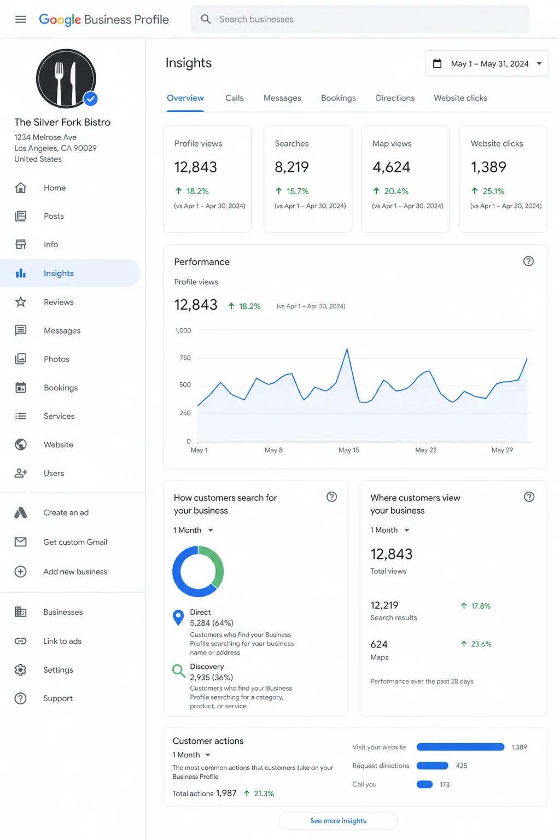Click the Settings label in sidebar
The width and height of the screenshot is (560, 840).
click(58, 670)
